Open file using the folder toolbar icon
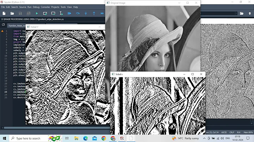The image size is (254, 142). 12,13
